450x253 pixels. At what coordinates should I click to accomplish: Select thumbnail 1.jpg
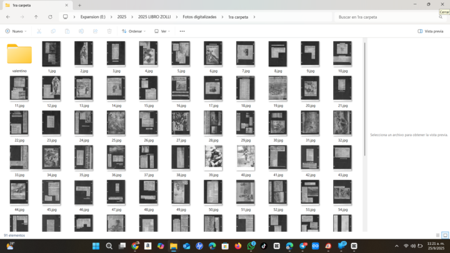(52, 54)
